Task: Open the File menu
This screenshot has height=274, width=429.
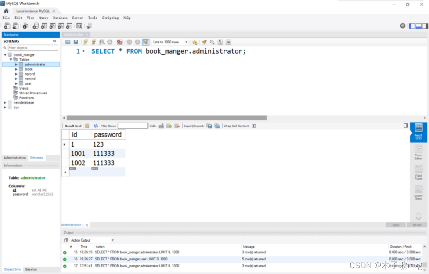Action: [6, 18]
